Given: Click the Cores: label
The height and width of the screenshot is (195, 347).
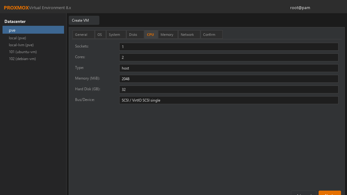Looking at the screenshot, I should 80,57.
